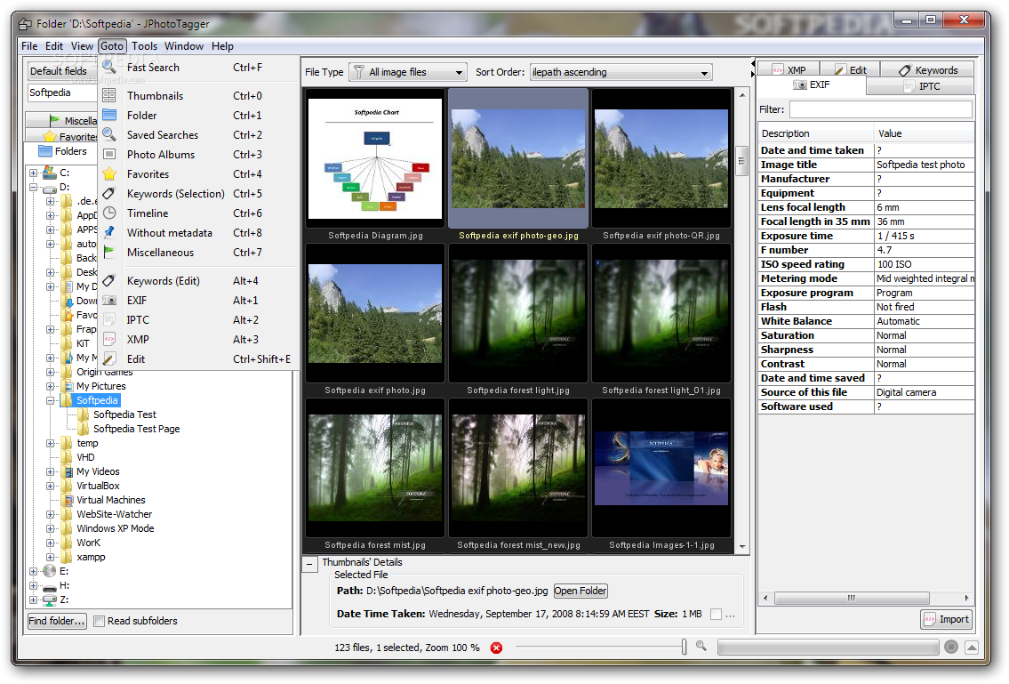The width and height of the screenshot is (1009, 684).
Task: Click the EXIF table horizontal scrollbar
Action: click(852, 598)
